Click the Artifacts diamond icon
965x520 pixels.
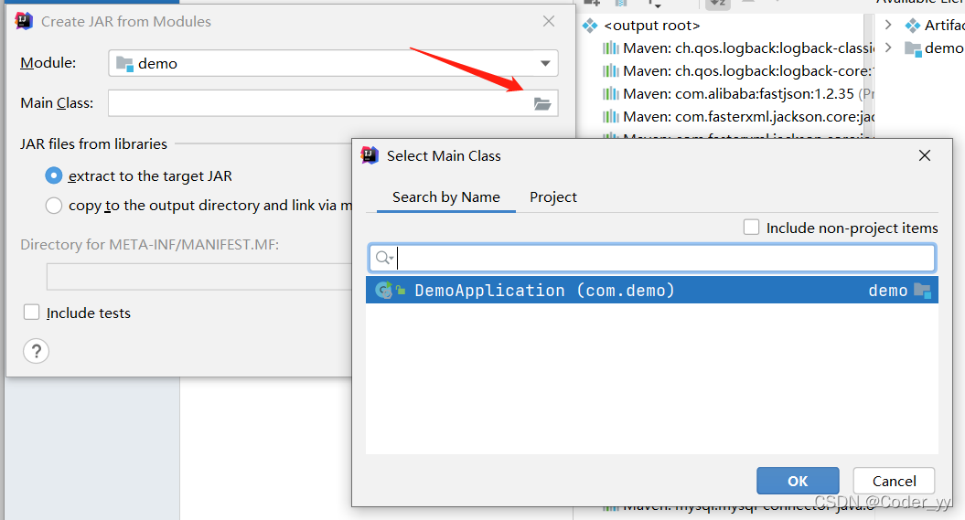click(913, 26)
